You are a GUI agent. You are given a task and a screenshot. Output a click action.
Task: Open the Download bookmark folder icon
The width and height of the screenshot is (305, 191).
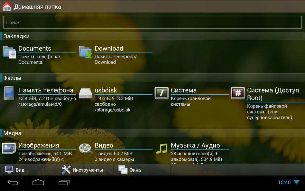pos(85,52)
